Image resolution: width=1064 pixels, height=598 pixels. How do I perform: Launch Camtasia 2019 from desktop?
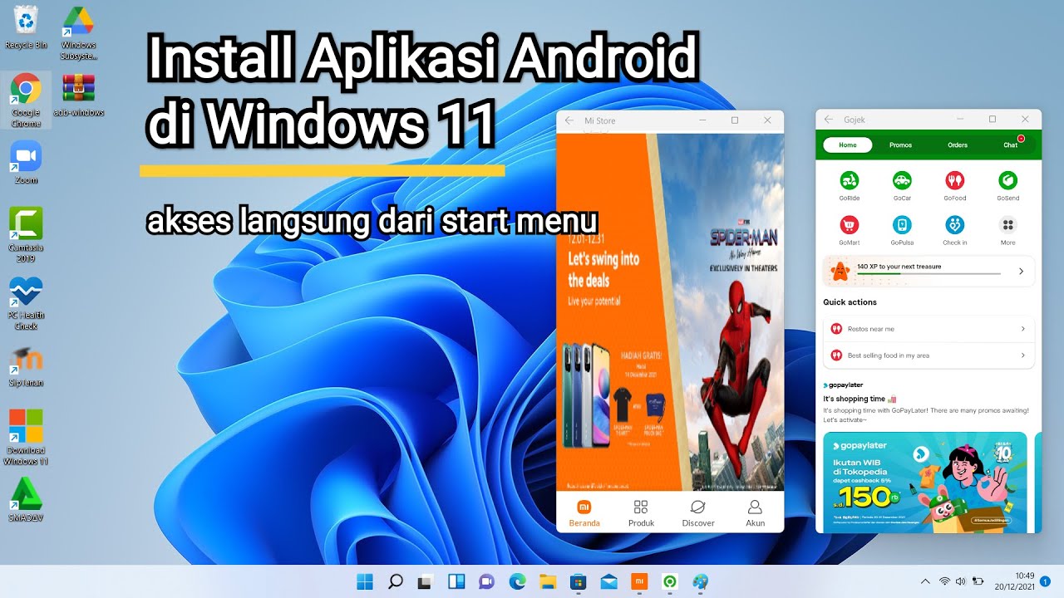[26, 235]
